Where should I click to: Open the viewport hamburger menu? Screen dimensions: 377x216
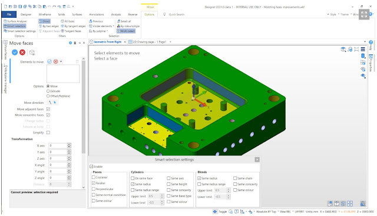point(363,50)
